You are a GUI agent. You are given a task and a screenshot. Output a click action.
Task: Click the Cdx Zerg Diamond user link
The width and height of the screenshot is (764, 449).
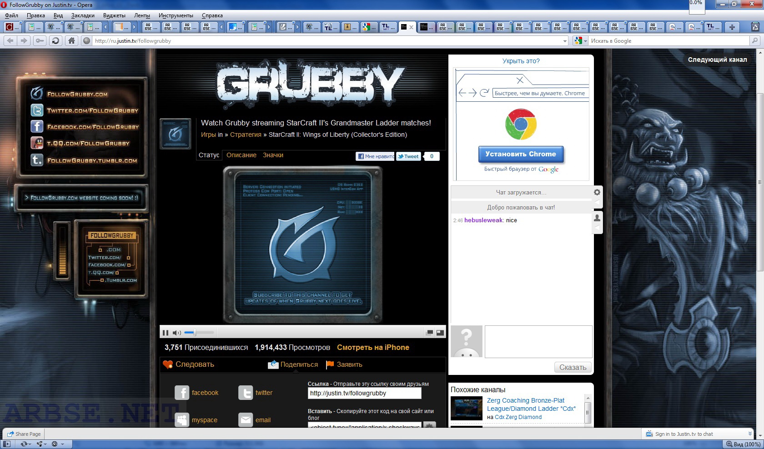tap(518, 417)
